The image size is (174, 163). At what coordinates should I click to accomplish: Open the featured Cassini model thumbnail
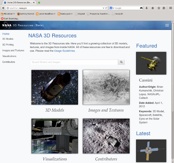151,63
